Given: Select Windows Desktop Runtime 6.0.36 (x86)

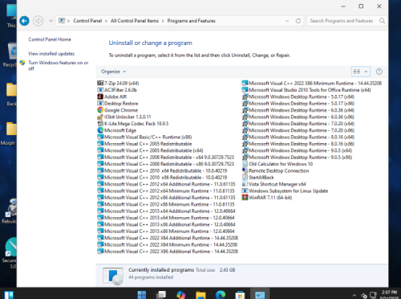Looking at the screenshot, I should pos(298,117).
